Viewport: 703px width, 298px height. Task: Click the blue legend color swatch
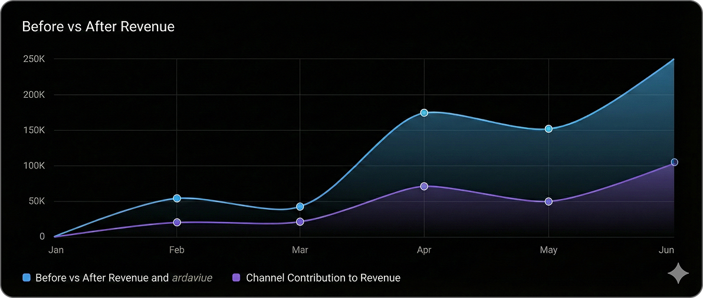coord(27,278)
